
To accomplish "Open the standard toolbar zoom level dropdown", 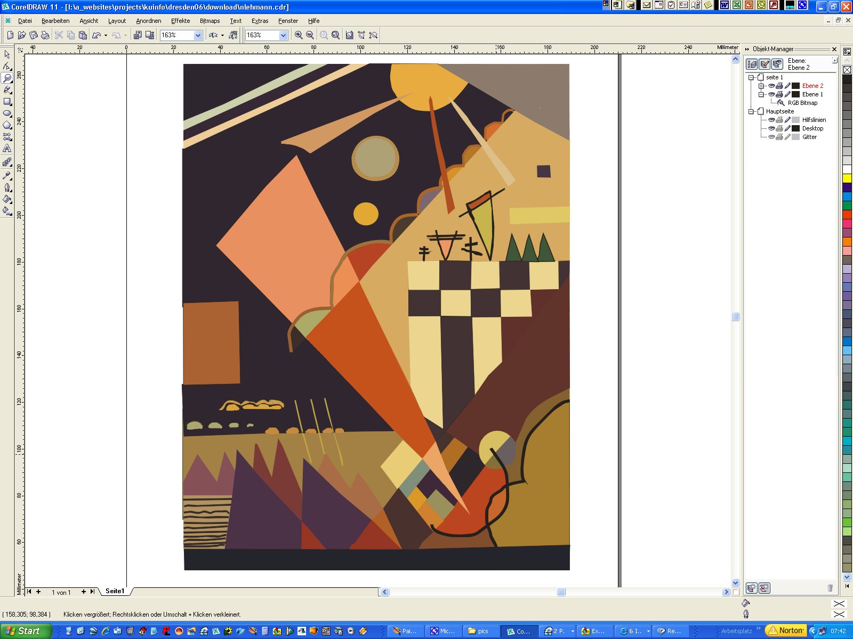I will click(x=198, y=35).
